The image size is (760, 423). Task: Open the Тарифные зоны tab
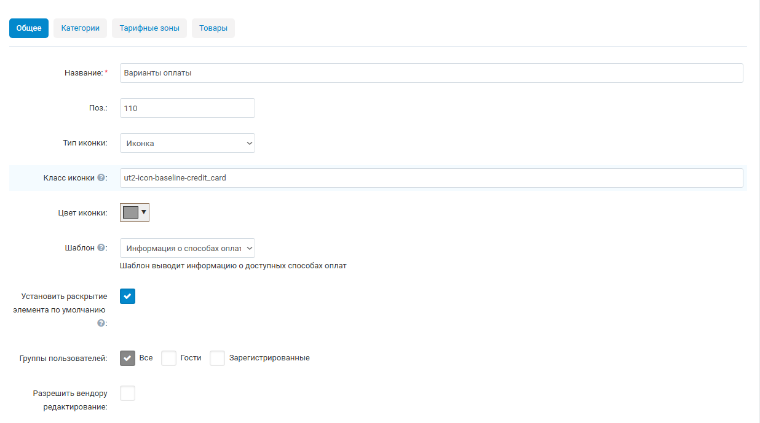pos(149,28)
